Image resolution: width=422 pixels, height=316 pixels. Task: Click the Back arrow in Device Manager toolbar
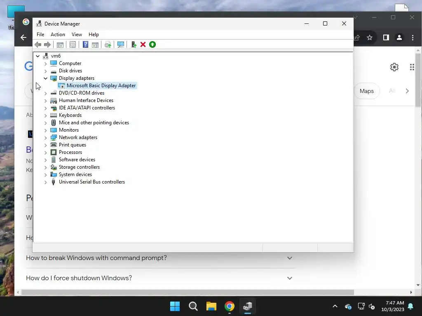[38, 44]
